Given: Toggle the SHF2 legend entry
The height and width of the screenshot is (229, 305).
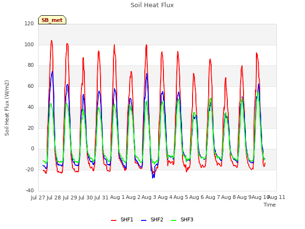Looking at the screenshot, I should pos(152,219).
